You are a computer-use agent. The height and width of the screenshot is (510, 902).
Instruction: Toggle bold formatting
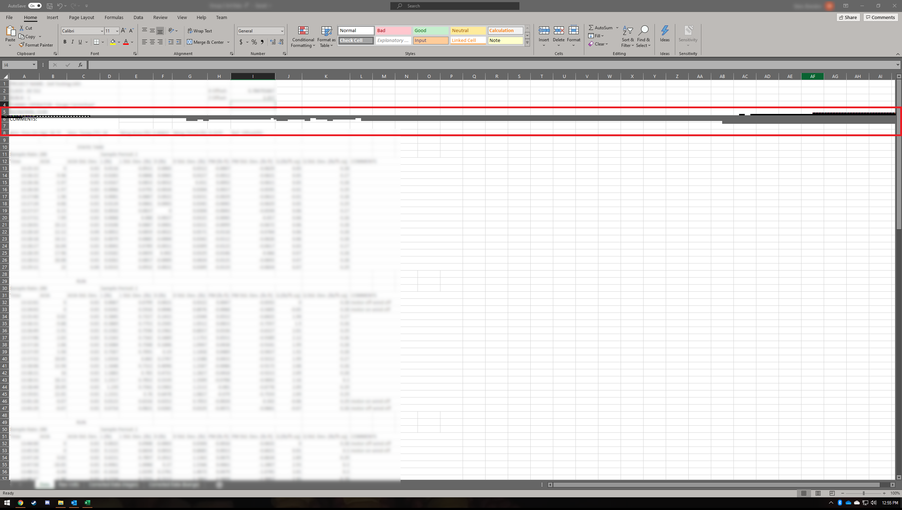pos(65,42)
